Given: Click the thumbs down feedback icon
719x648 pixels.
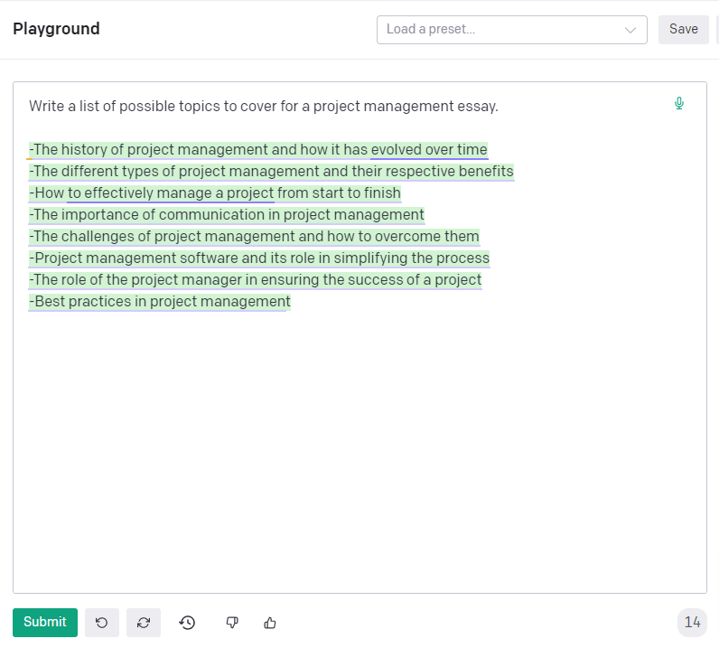Looking at the screenshot, I should click(x=232, y=623).
